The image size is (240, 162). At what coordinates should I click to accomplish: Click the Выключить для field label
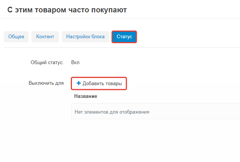click(46, 83)
